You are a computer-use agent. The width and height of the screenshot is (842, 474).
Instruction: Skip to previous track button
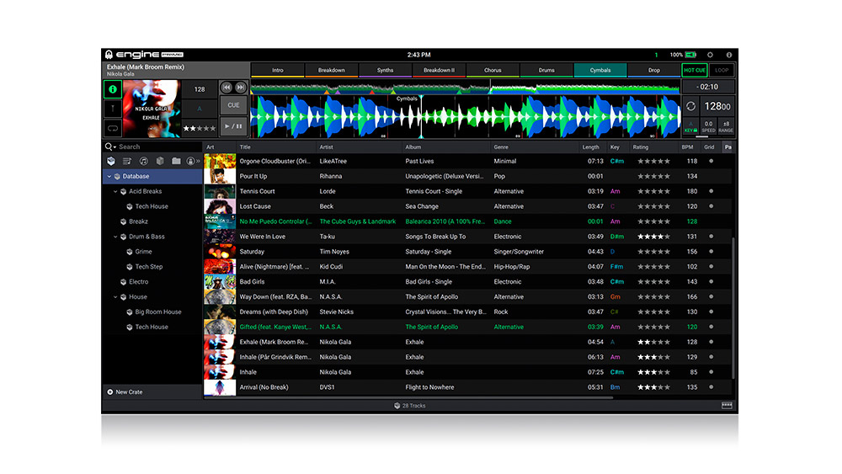coord(226,87)
